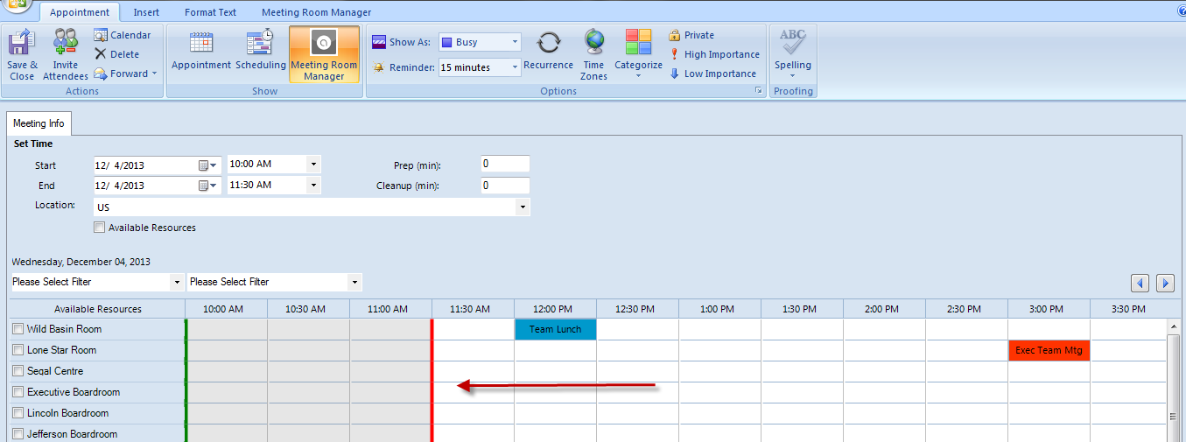1186x442 pixels.
Task: Open the Reminder 15 minutes dropdown
Action: 515,67
